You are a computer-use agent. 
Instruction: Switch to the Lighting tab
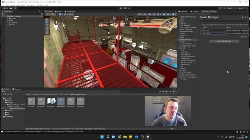(195, 11)
